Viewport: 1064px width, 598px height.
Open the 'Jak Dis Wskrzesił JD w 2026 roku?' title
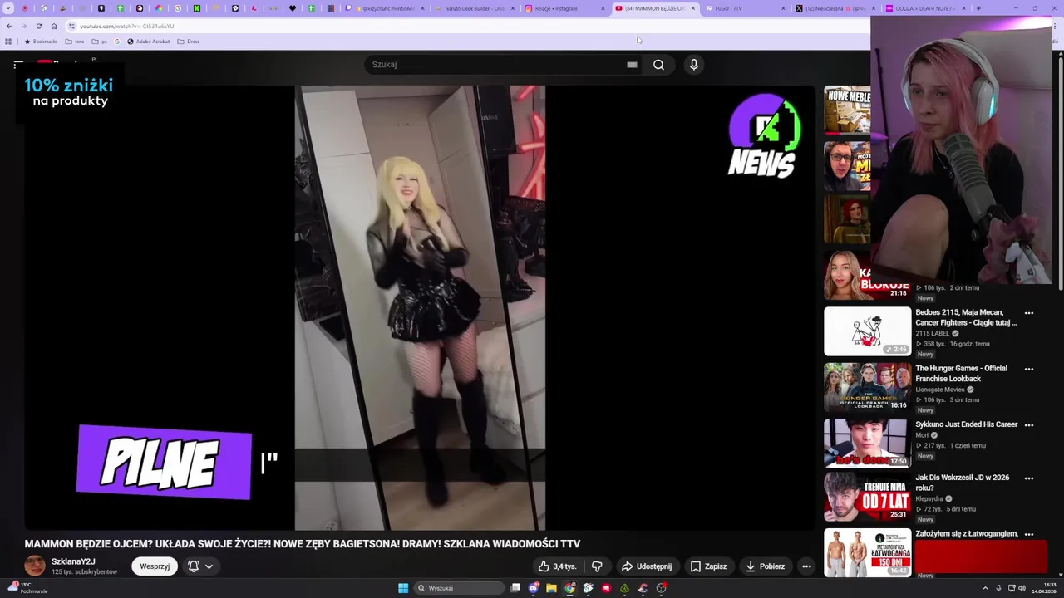pyautogui.click(x=962, y=483)
